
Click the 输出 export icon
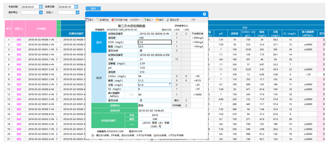tap(144, 20)
